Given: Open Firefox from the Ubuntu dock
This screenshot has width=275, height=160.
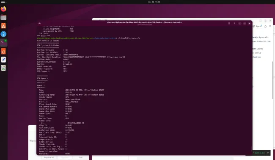Looking at the screenshot, I should 3,9.
